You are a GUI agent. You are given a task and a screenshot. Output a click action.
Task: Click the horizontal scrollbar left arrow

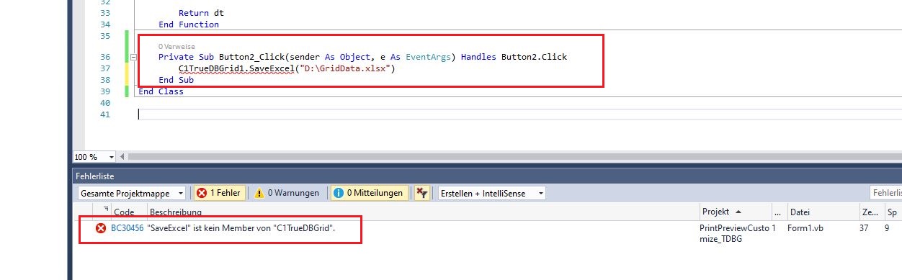(x=122, y=156)
